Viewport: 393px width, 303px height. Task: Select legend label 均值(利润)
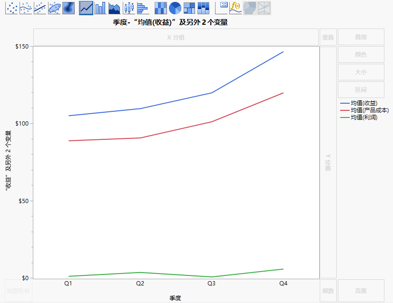(x=364, y=117)
